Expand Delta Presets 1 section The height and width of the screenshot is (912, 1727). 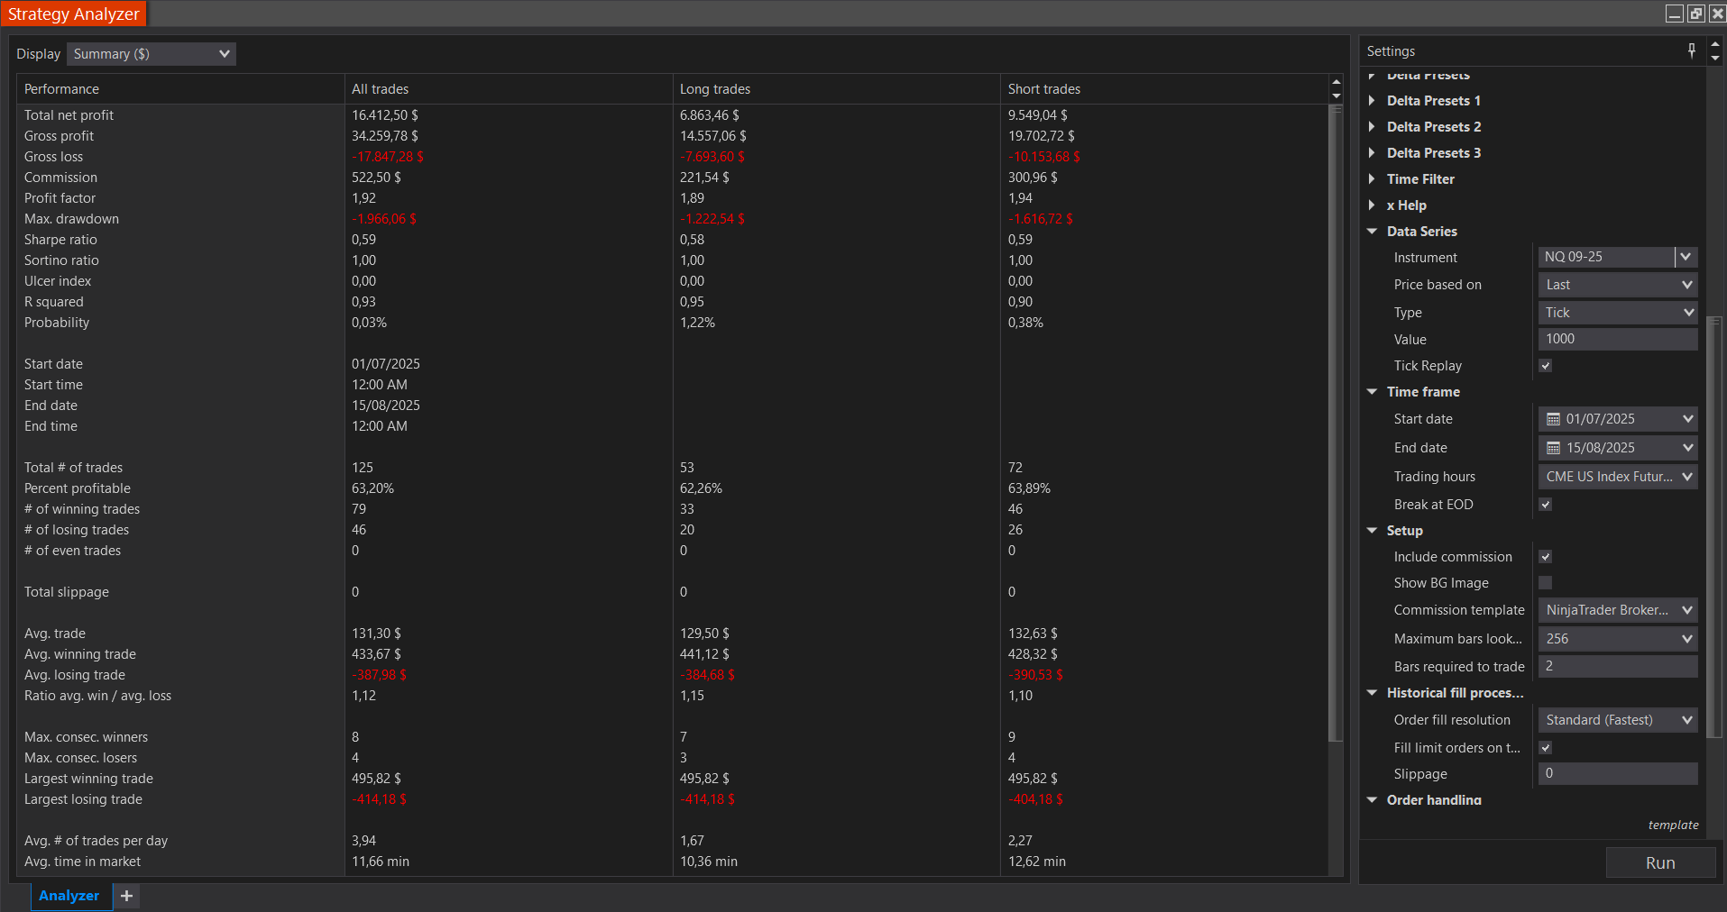tap(1372, 101)
